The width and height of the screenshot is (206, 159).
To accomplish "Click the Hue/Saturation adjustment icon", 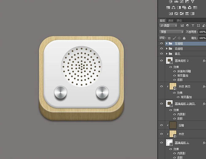I will point(168,7).
